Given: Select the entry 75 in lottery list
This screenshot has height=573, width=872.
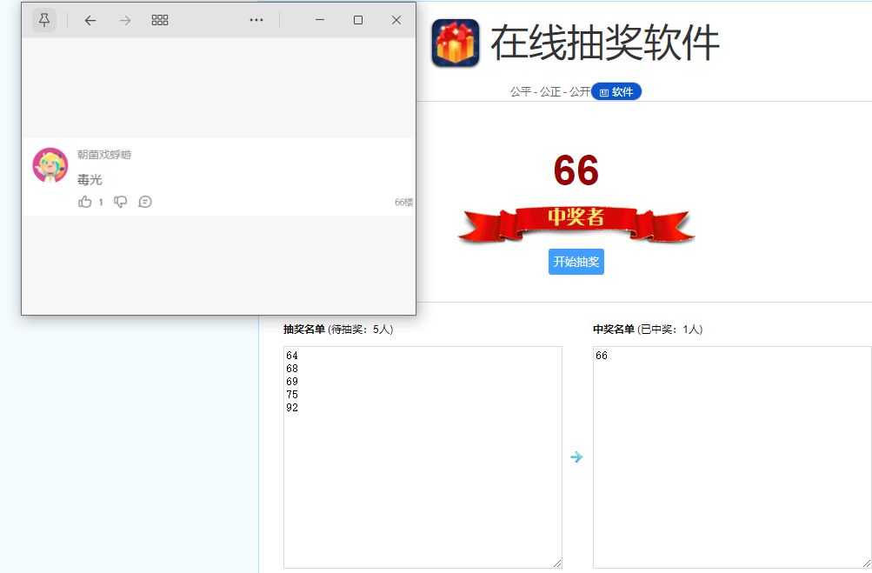Looking at the screenshot, I should tap(292, 395).
